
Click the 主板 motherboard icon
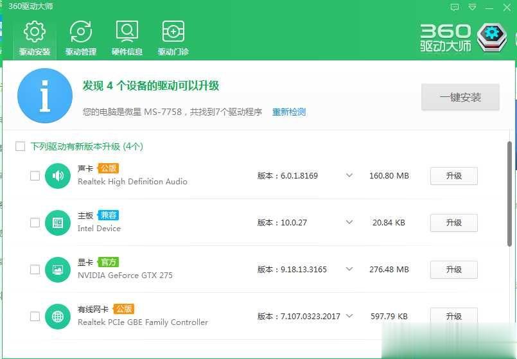(58, 223)
